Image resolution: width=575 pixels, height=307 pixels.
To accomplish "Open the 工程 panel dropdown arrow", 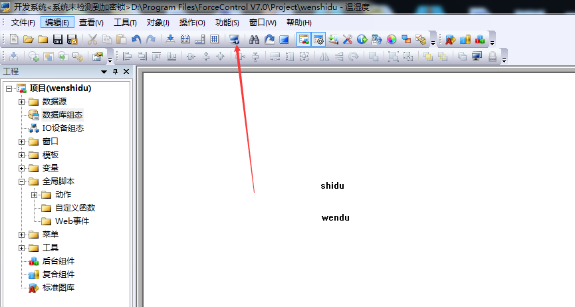I will tap(104, 72).
